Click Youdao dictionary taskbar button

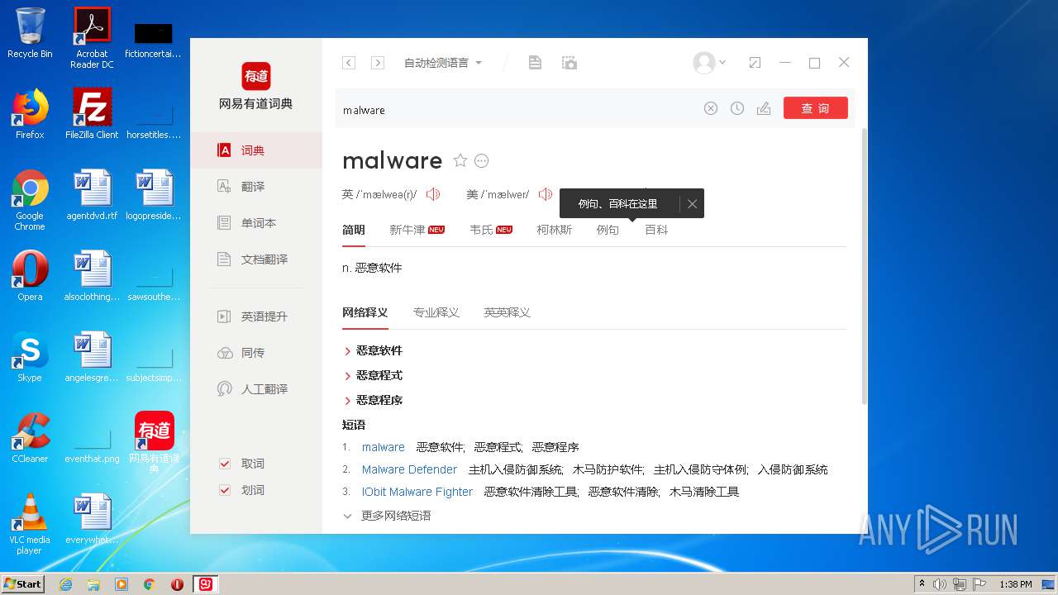point(204,584)
